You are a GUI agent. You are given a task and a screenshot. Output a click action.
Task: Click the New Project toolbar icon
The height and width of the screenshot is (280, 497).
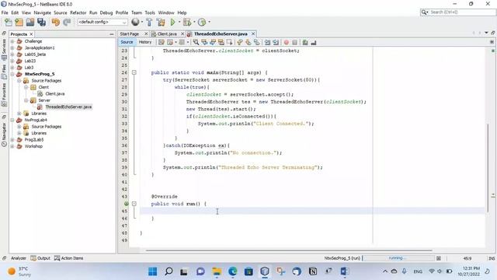click(19, 22)
